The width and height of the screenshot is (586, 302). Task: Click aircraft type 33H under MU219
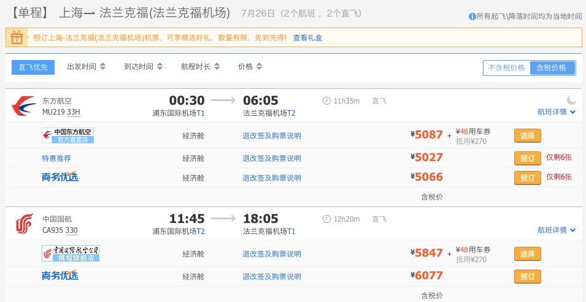[74, 112]
